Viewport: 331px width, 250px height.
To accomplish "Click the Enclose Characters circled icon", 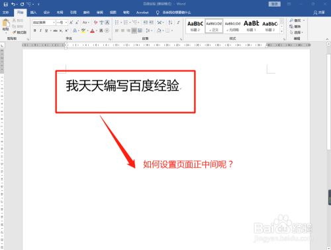I will [x=107, y=31].
